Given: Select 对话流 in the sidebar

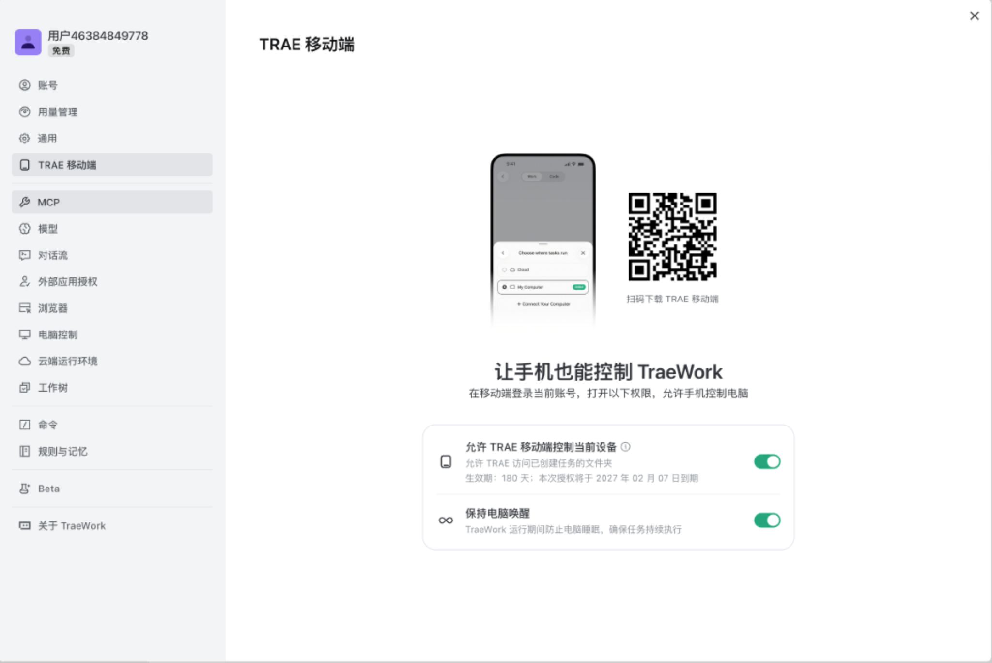Looking at the screenshot, I should click(x=112, y=255).
